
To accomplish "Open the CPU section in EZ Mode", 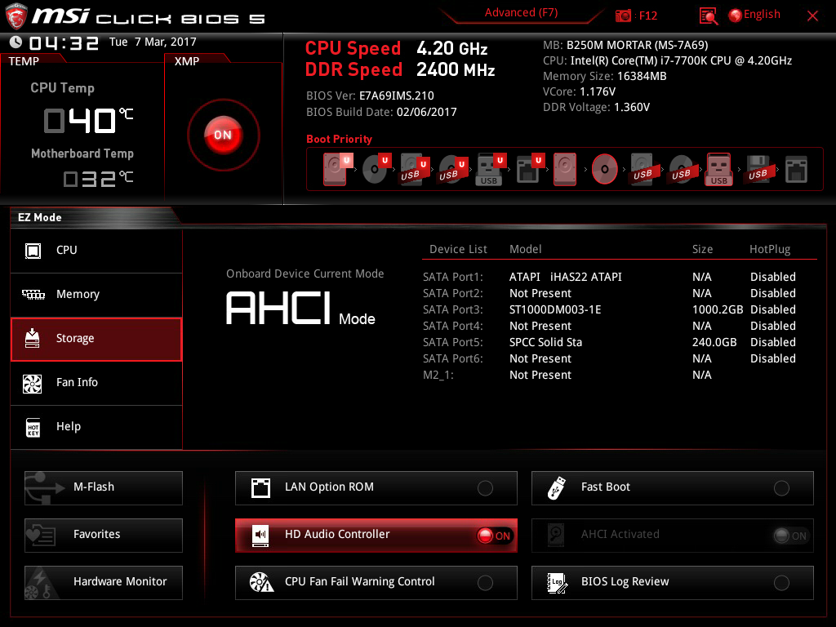I will pyautogui.click(x=96, y=251).
